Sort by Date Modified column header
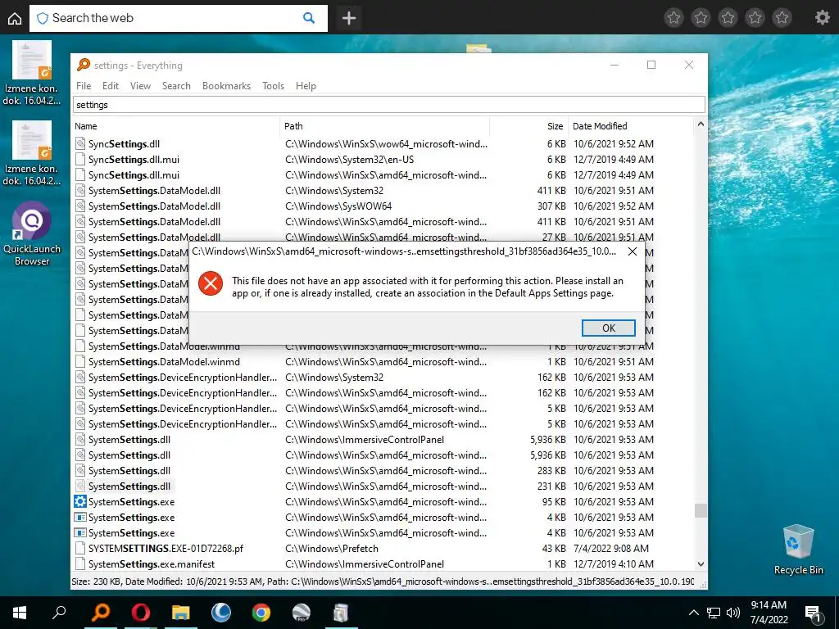Screen dimensions: 839x629 (x=630, y=126)
